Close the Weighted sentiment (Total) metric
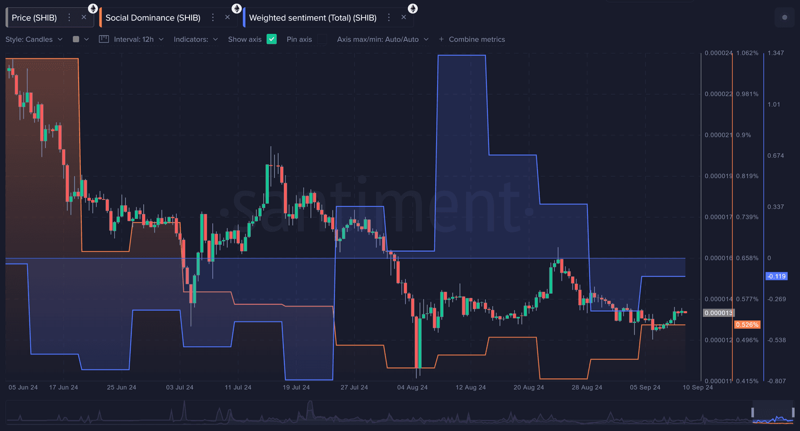 404,18
